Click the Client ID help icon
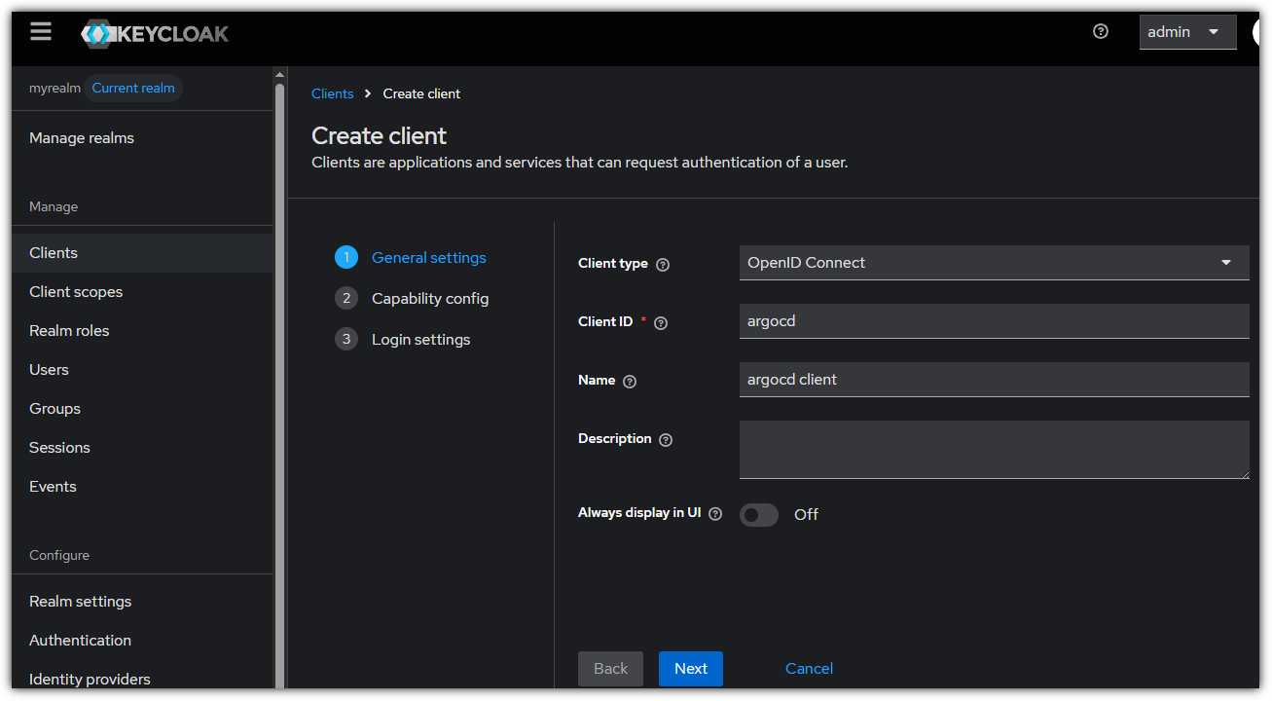Screen dimensions: 1272x701 pyautogui.click(x=661, y=323)
